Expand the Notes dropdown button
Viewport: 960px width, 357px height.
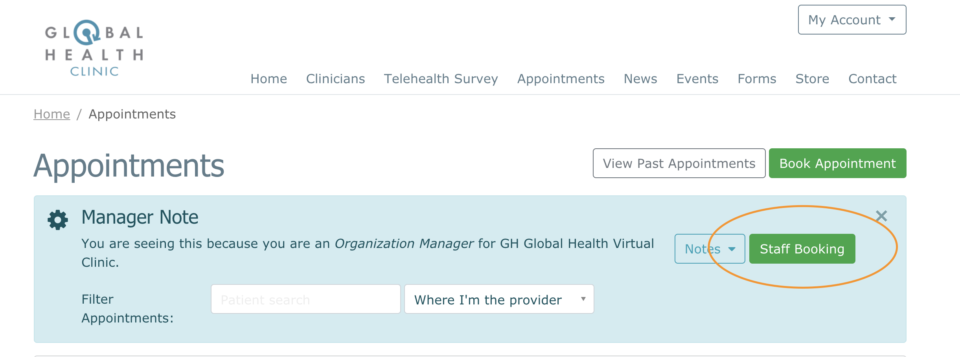[709, 249]
